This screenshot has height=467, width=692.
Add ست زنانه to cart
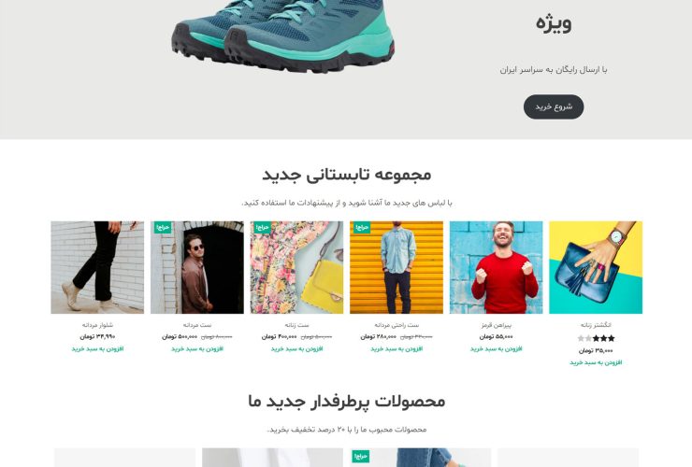296,348
